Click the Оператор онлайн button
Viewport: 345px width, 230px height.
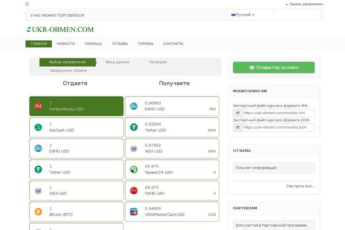point(274,68)
